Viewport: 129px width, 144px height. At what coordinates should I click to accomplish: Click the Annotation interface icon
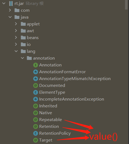coord(36,65)
